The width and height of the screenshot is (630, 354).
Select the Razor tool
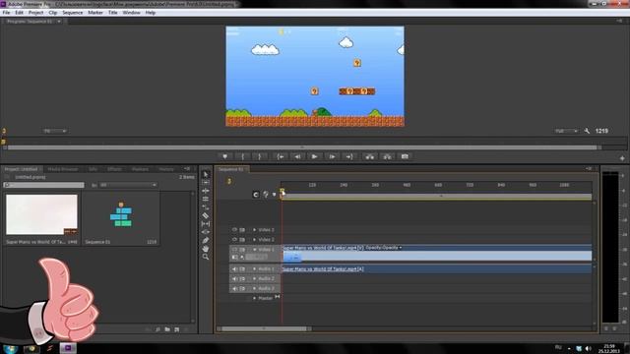206,215
